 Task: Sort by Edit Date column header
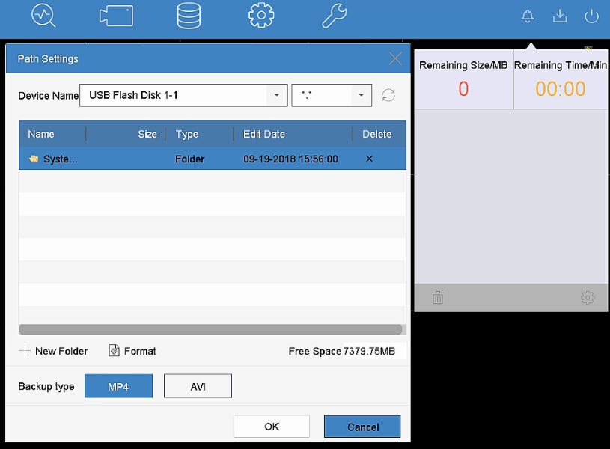pyautogui.click(x=263, y=134)
